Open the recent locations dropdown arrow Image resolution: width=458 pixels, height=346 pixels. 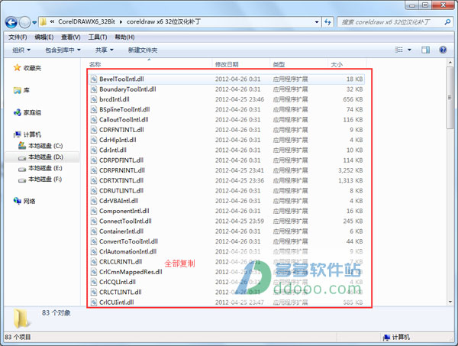(x=34, y=22)
